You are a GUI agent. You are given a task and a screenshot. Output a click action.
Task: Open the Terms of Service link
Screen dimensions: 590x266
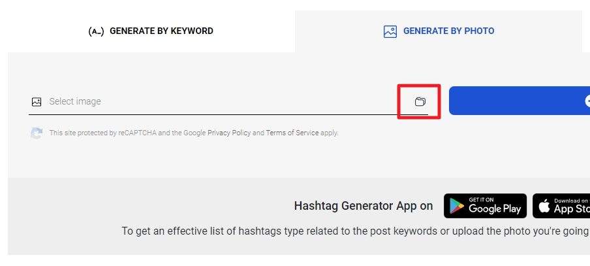point(292,133)
